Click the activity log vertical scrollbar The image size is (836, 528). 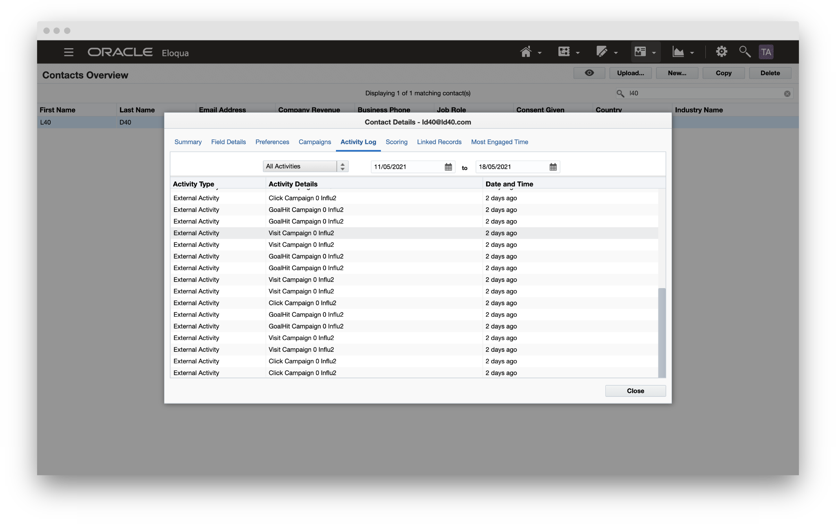[x=662, y=332]
